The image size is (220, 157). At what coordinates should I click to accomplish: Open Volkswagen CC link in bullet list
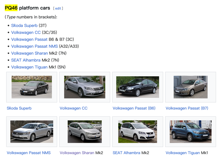(26, 33)
